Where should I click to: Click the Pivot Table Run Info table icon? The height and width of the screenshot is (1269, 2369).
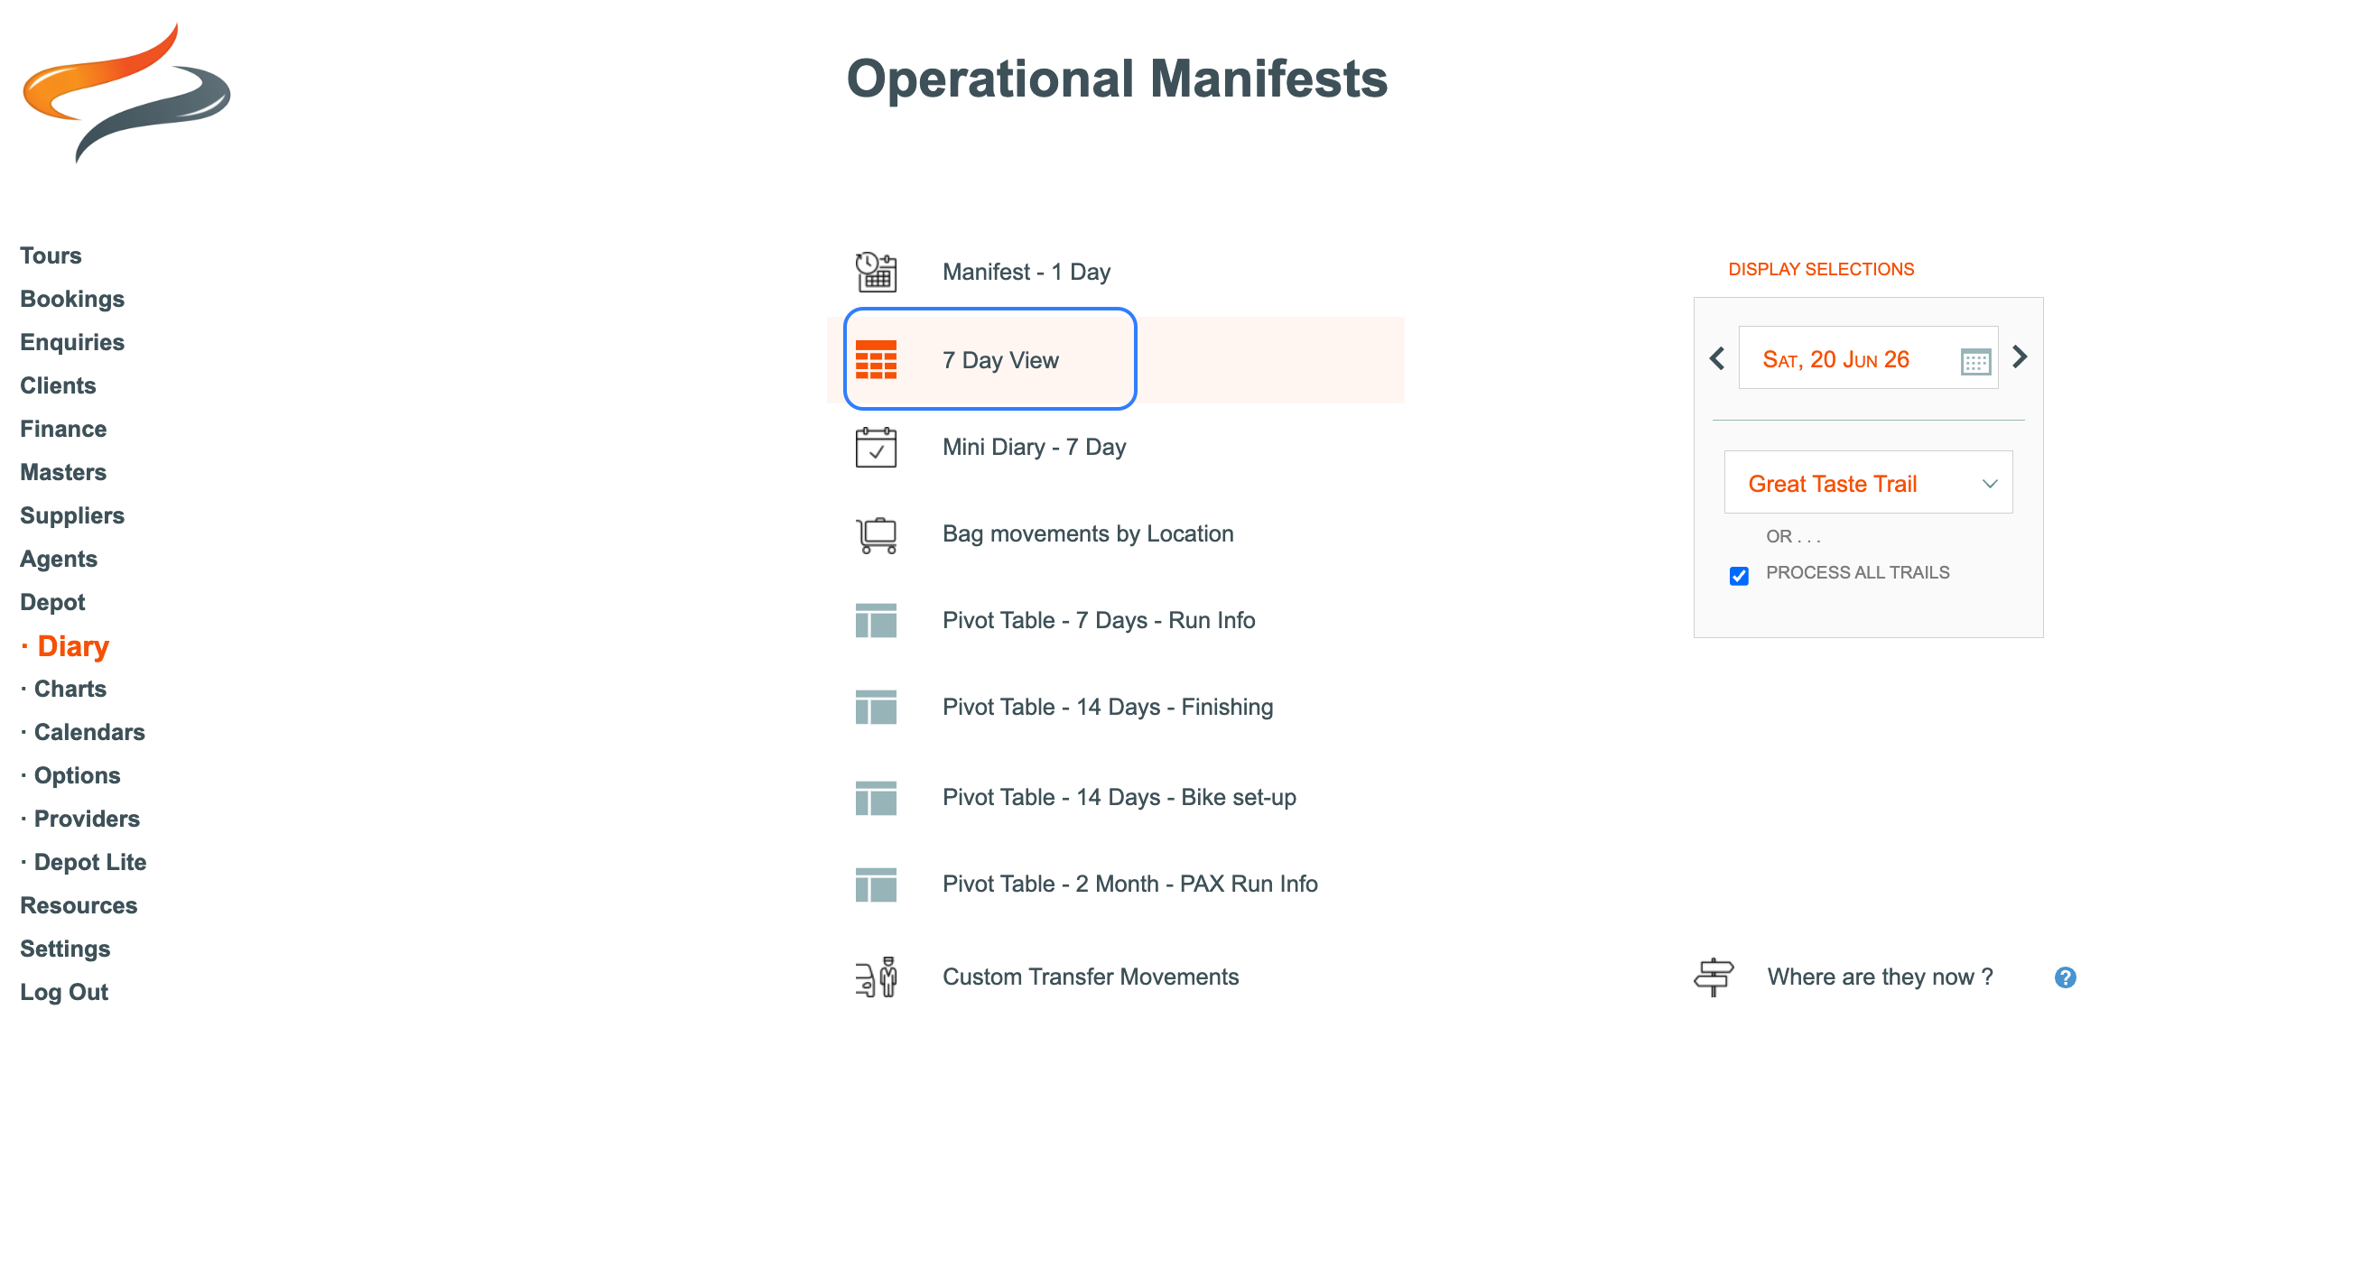(x=876, y=621)
